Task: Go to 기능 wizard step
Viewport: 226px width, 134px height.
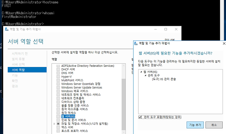Action: pyautogui.click(x=15, y=75)
